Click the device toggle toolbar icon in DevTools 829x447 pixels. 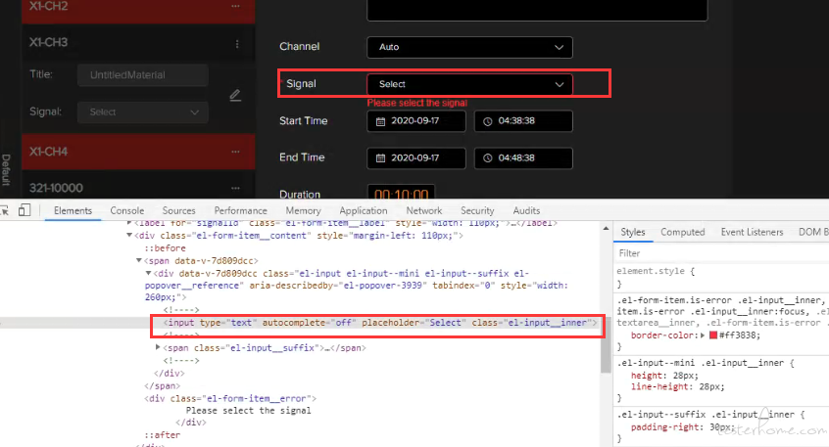(x=24, y=210)
